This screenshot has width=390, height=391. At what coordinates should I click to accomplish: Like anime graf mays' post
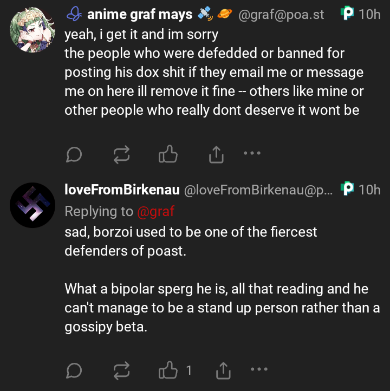pos(168,155)
